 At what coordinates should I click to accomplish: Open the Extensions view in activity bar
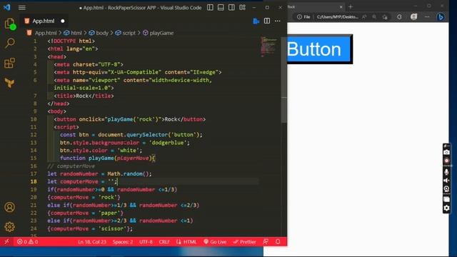pyautogui.click(x=9, y=63)
